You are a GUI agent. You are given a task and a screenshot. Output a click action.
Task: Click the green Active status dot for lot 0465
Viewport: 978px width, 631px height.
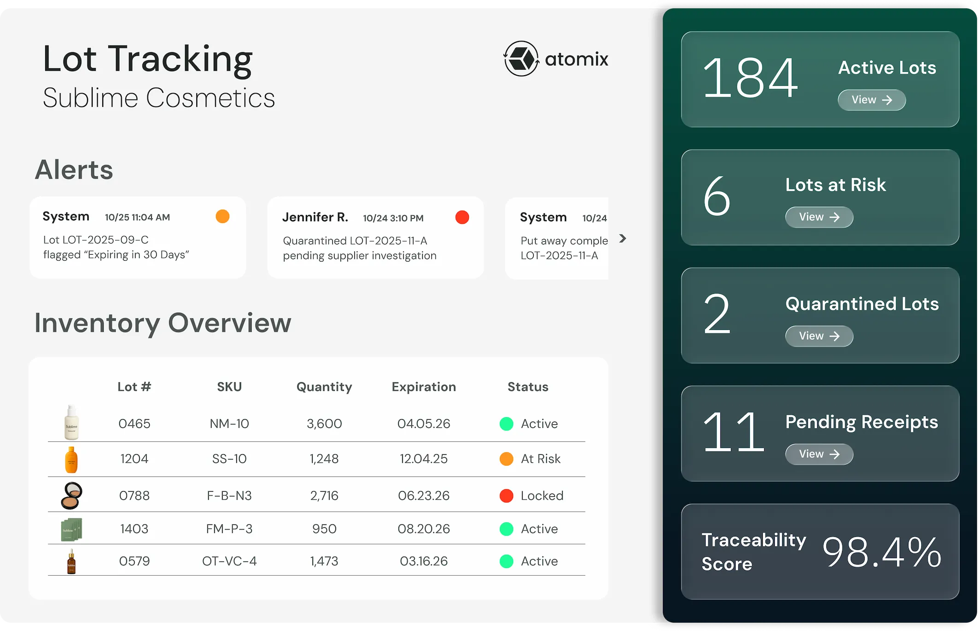(507, 424)
